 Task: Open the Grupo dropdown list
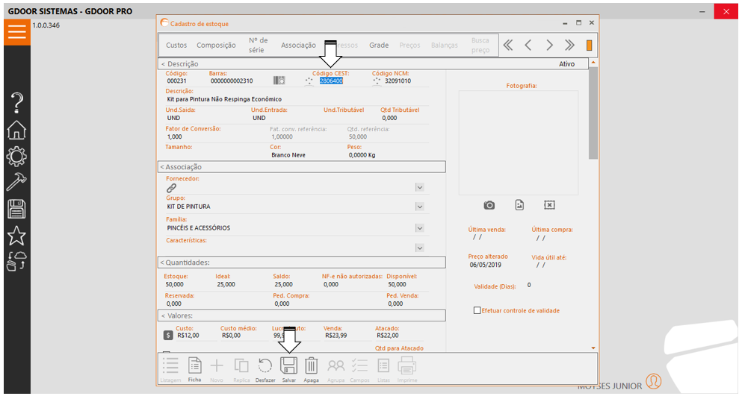(420, 207)
